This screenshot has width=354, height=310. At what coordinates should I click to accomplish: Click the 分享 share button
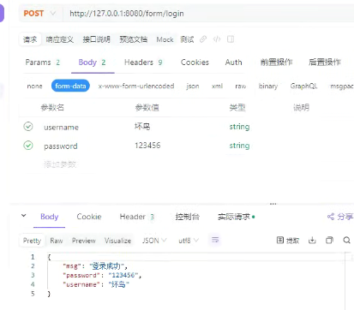(340, 217)
